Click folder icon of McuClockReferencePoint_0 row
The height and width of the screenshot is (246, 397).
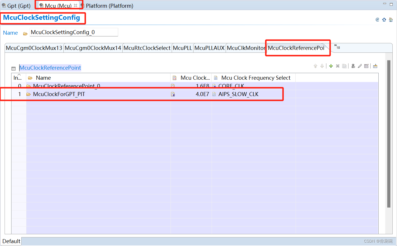[x=28, y=86]
